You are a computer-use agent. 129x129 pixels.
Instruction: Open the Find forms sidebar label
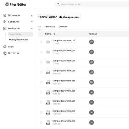click(x=13, y=53)
